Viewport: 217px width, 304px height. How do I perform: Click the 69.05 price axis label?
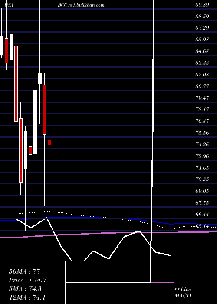[x=202, y=191]
